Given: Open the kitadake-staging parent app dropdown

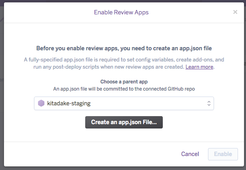Looking at the screenshot, I should click(124, 103).
